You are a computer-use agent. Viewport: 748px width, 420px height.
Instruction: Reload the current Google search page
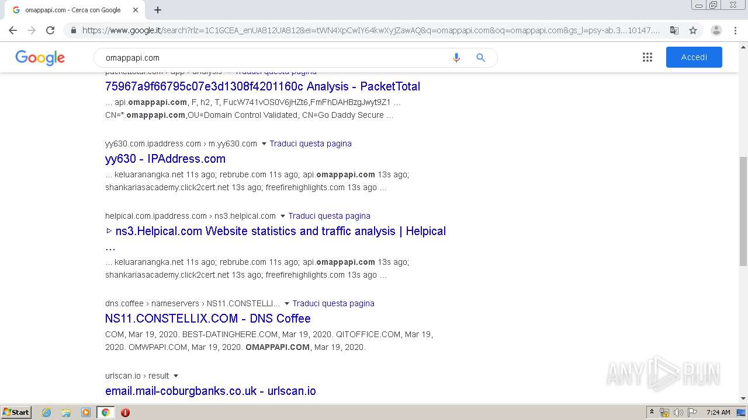click(x=50, y=30)
